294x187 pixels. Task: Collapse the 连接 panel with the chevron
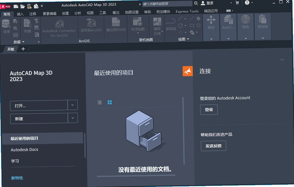click(282, 60)
